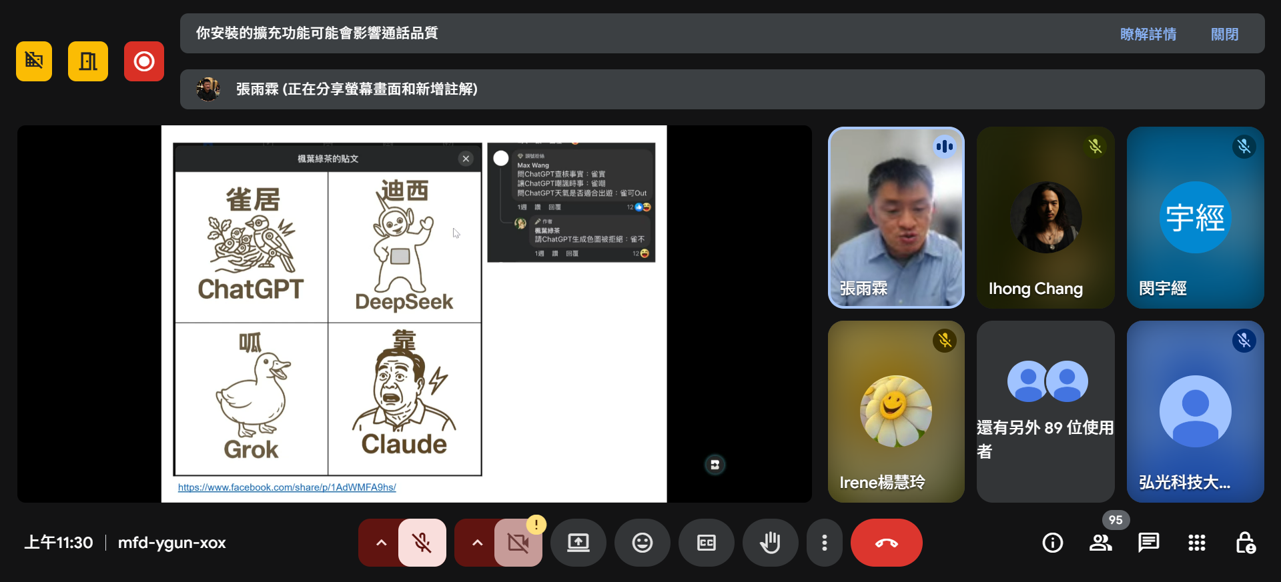Open chat panel icon

1149,543
